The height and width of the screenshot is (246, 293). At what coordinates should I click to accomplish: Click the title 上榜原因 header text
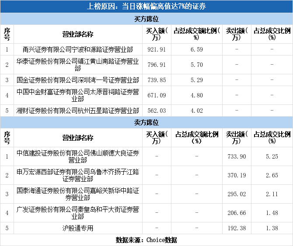[x=146, y=7]
